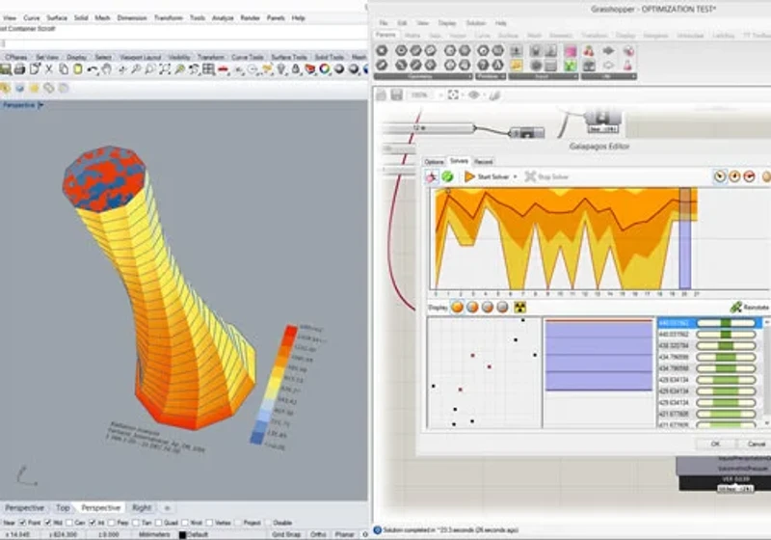The image size is (771, 540).
Task: Click the cherries icon in Grasshopper Util group
Action: (x=589, y=51)
